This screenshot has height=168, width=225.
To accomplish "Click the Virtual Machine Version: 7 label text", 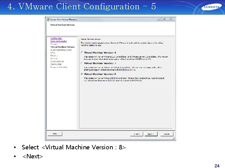I will coord(100,63).
